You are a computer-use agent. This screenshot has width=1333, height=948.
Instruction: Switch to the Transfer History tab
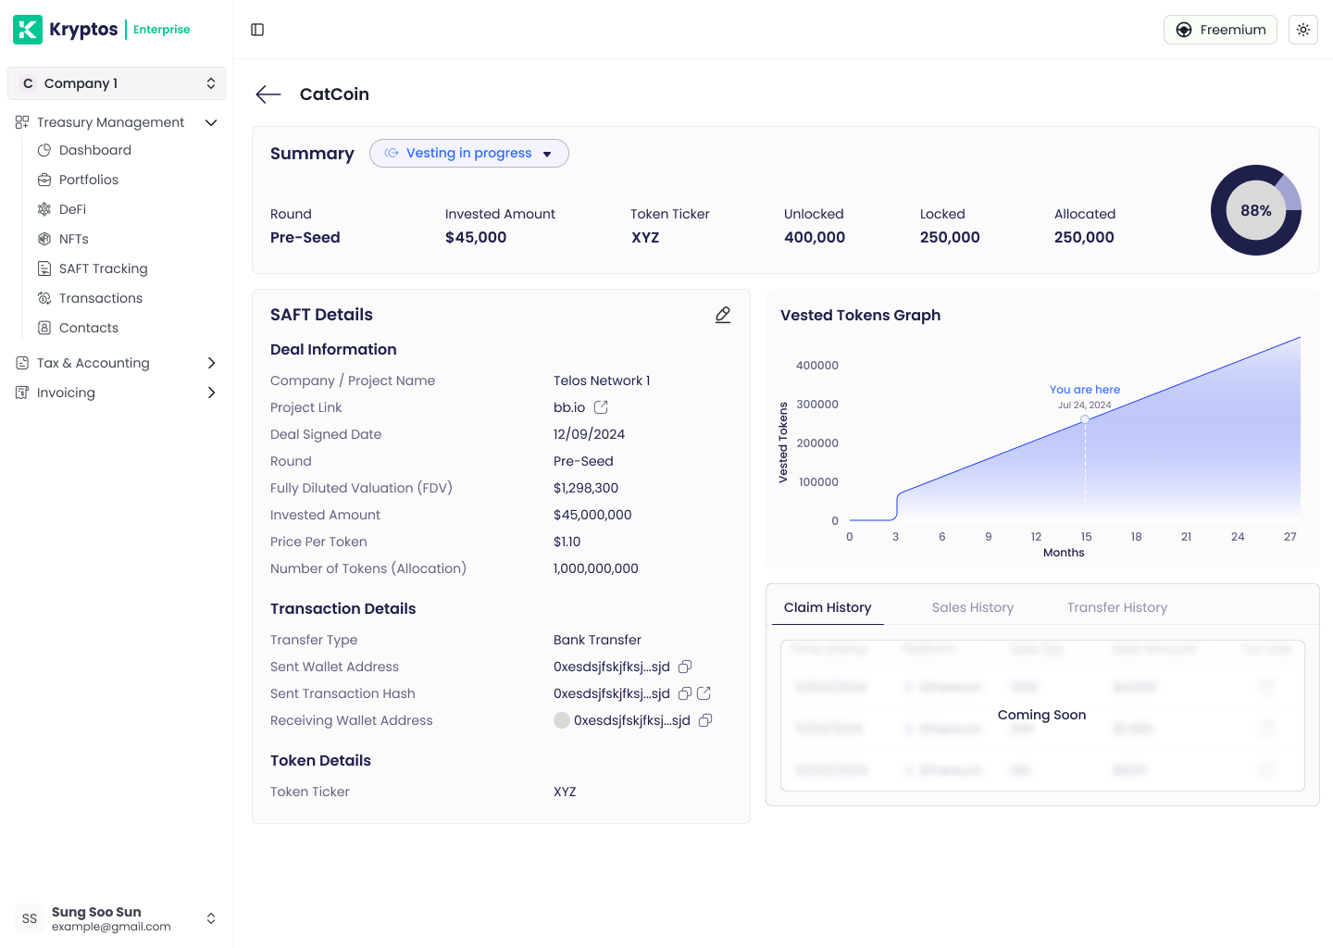coord(1117,607)
